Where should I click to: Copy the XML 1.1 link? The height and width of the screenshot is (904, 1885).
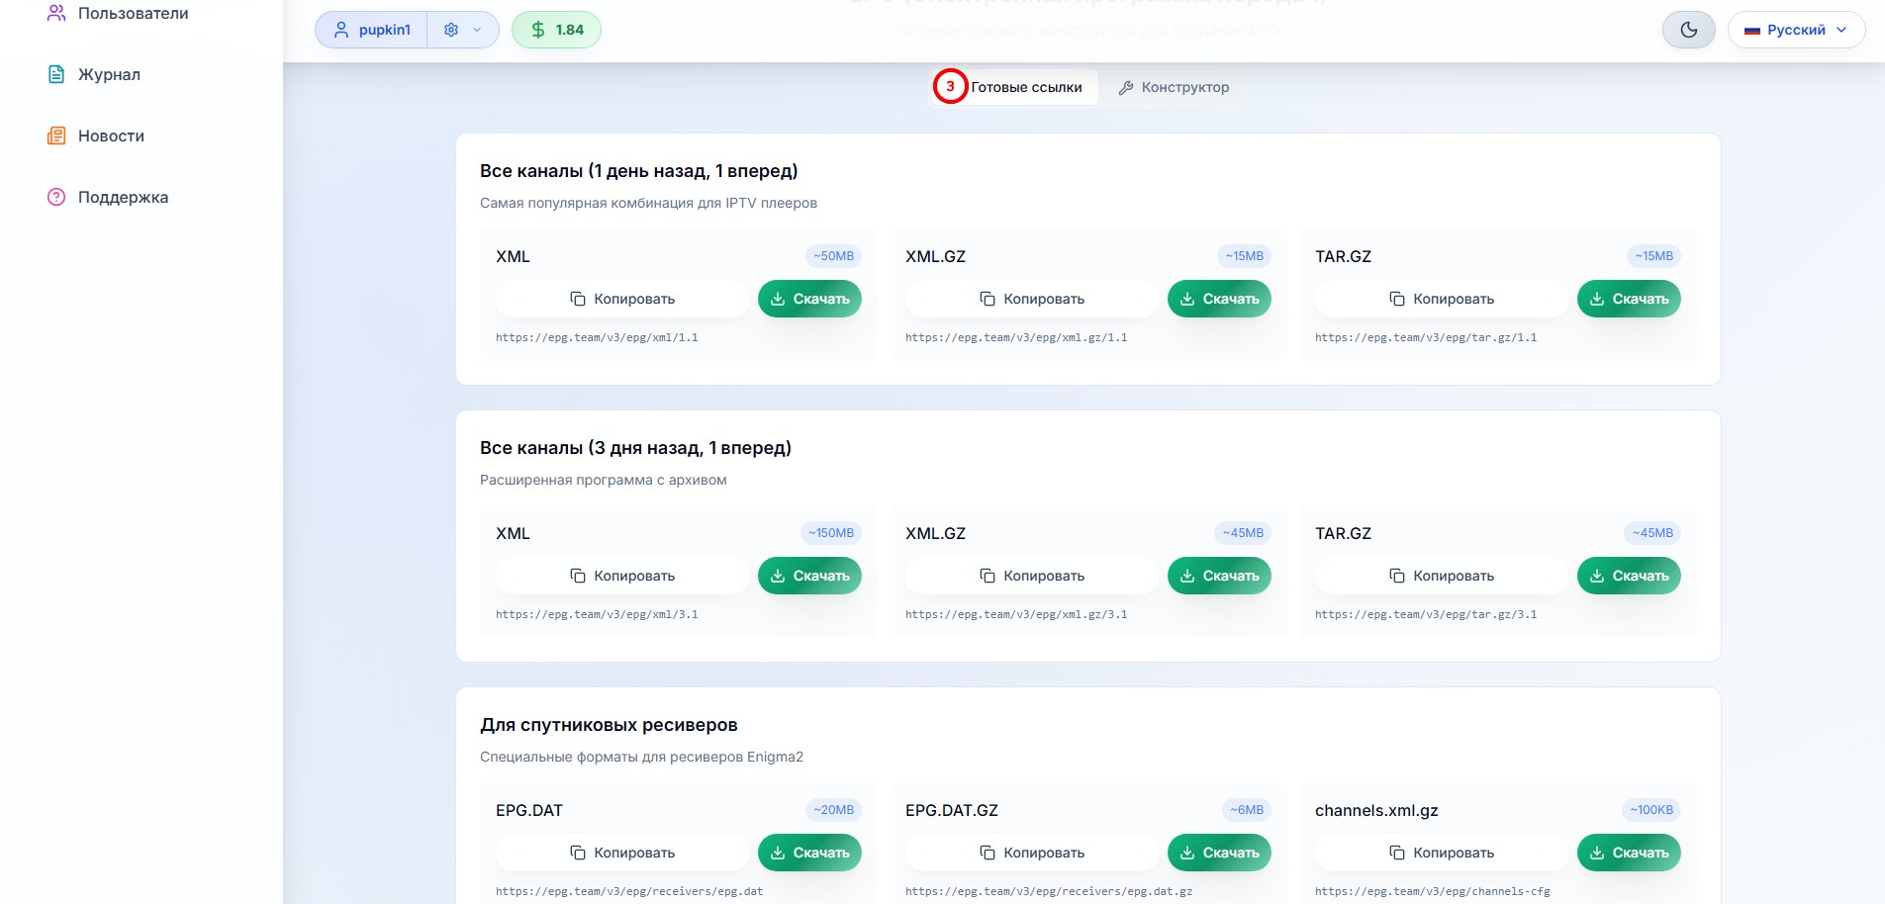[622, 299]
